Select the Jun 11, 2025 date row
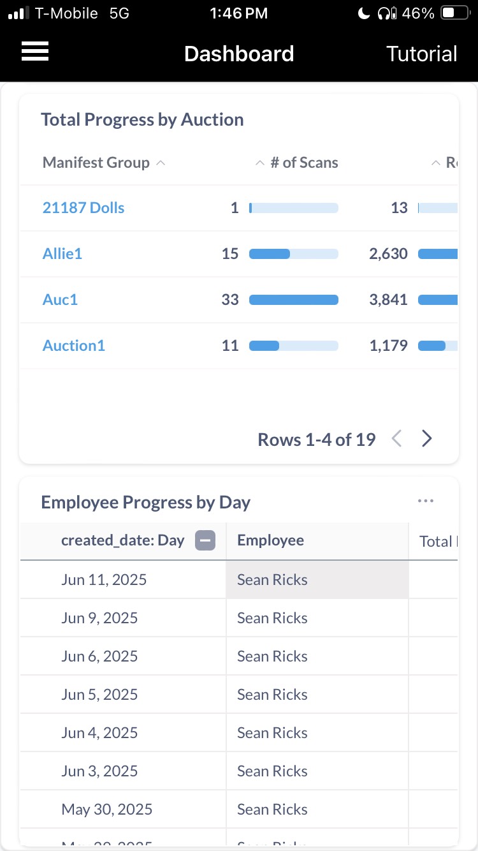478x851 pixels. tap(104, 580)
